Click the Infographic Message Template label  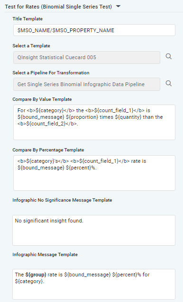[x=45, y=255]
